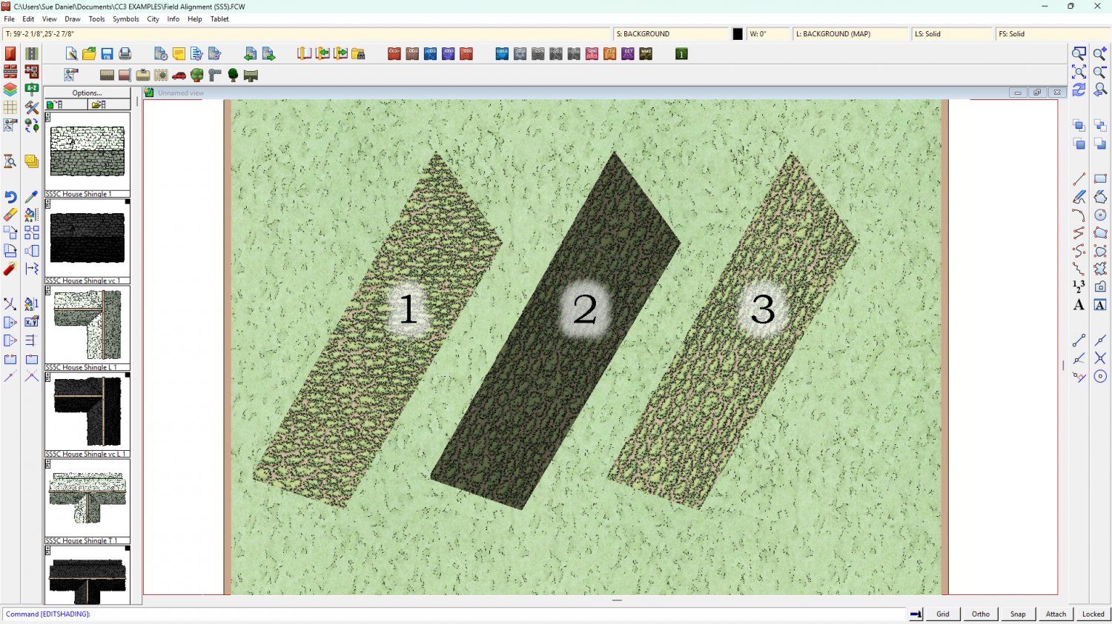The image size is (1112, 624).
Task: Select the Text tool letter A
Action: pyautogui.click(x=1079, y=305)
